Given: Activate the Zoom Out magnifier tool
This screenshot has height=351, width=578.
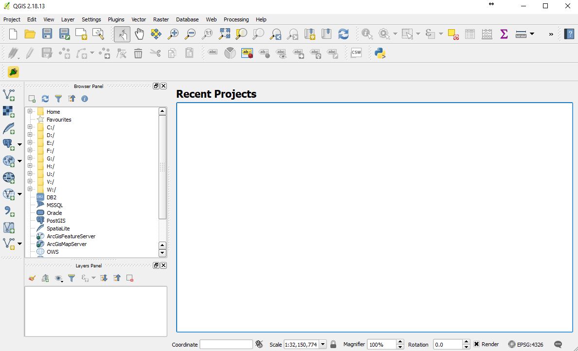Looking at the screenshot, I should pyautogui.click(x=190, y=34).
